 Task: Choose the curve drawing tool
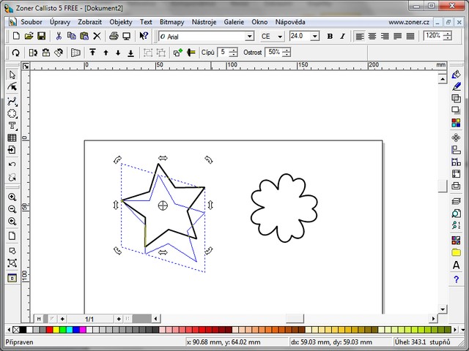(12, 101)
